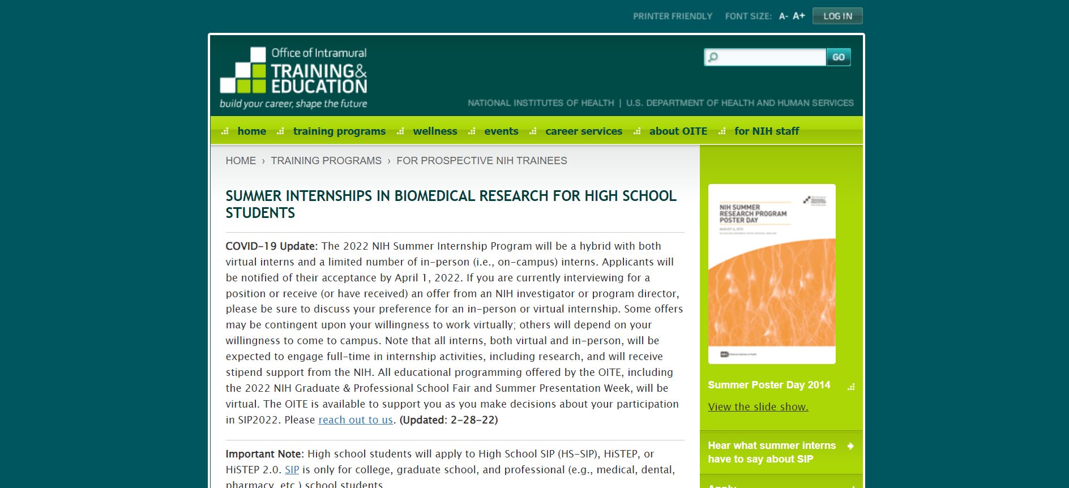
Task: Go to the wellness menu item
Action: tap(434, 131)
